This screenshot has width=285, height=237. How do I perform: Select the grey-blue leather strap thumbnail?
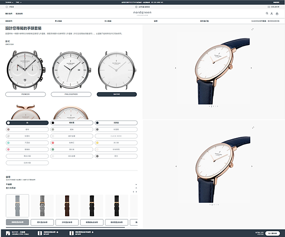click(x=18, y=206)
